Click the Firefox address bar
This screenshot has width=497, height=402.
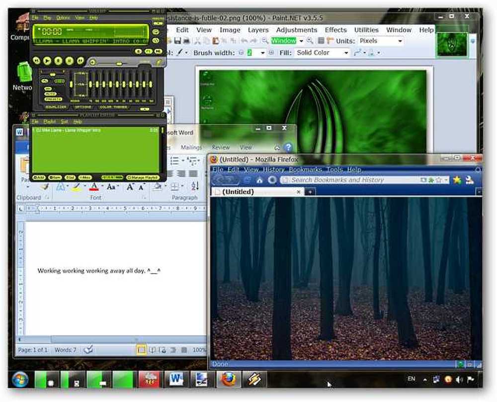(364, 180)
